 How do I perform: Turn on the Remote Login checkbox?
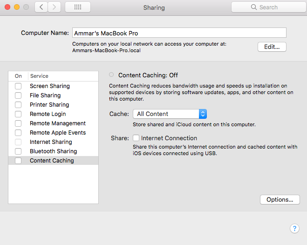[18, 114]
